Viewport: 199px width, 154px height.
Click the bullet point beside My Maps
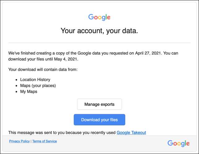[17, 91]
